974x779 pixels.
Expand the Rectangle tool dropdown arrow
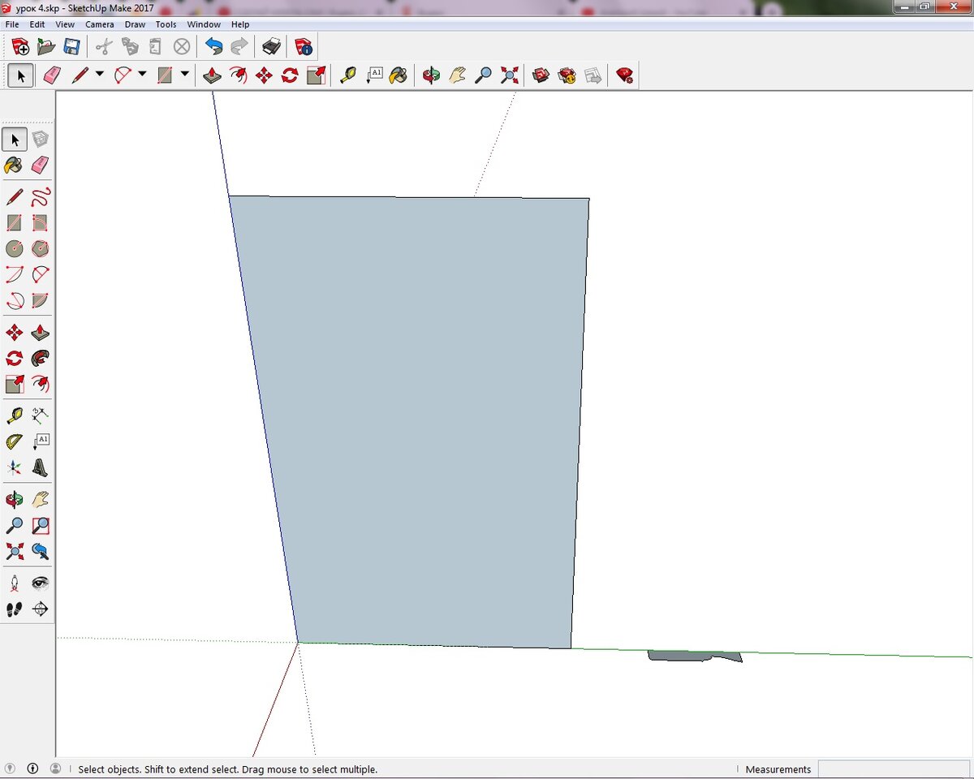point(185,75)
